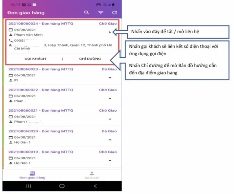This screenshot has height=194, width=234.
Task: Open order 202108060019 - Đơn hàng MTTQ
Action: pos(41,152)
